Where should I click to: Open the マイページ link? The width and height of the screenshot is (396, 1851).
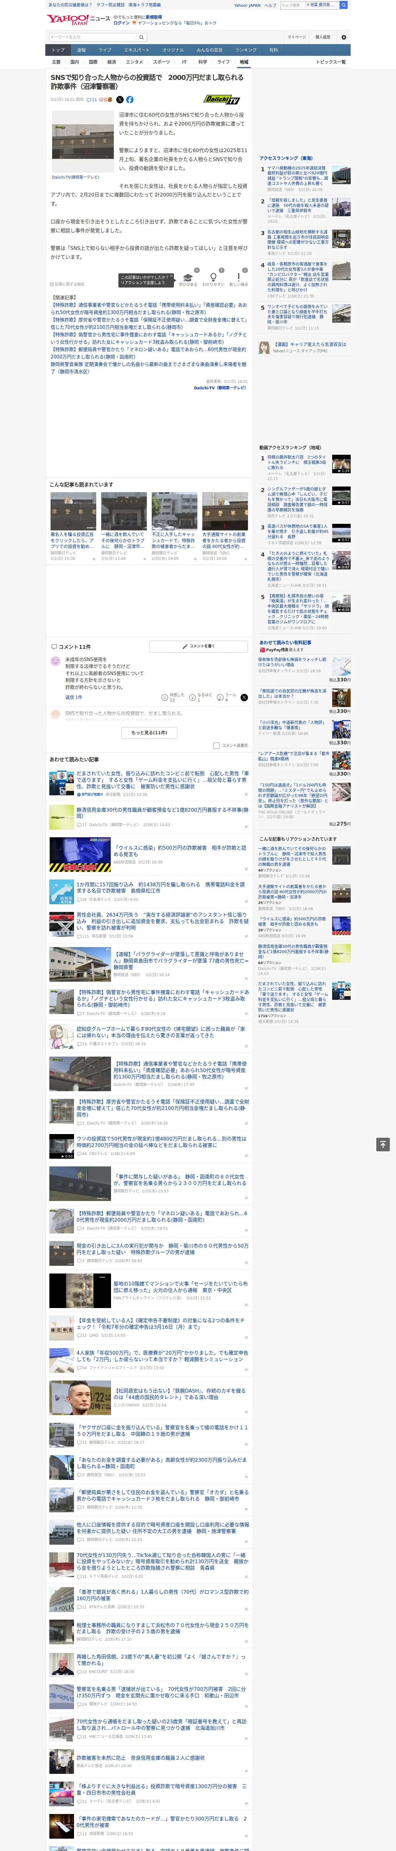coord(296,37)
